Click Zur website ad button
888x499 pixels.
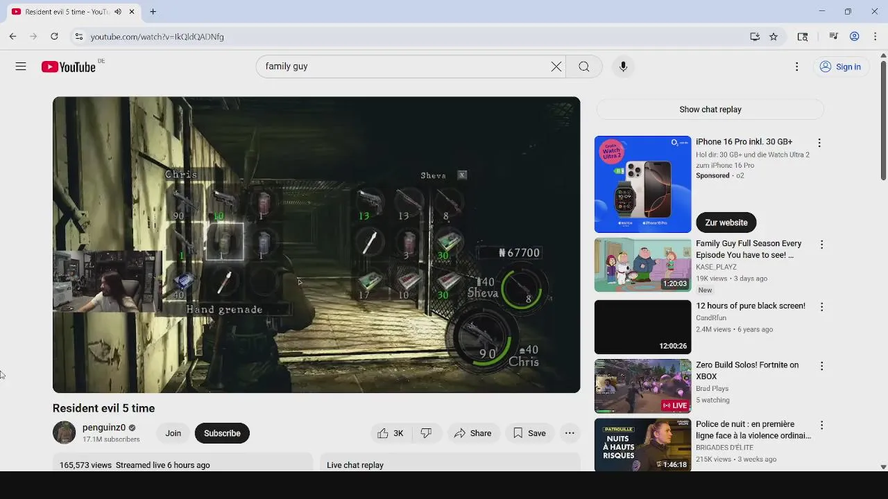[726, 222]
